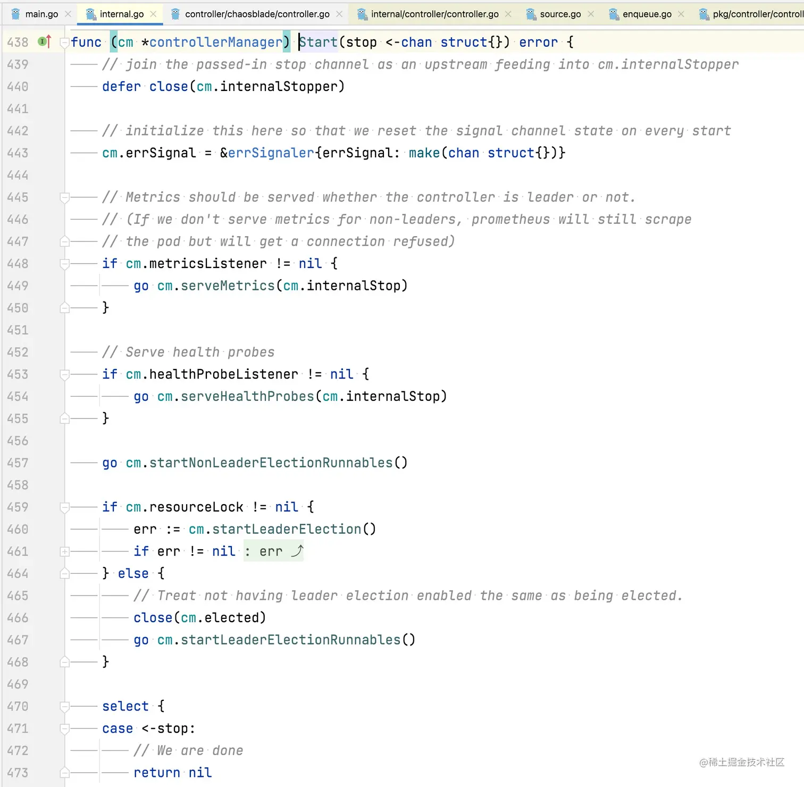Click startLeaderElectionRunnables call on line 467

pyautogui.click(x=290, y=640)
